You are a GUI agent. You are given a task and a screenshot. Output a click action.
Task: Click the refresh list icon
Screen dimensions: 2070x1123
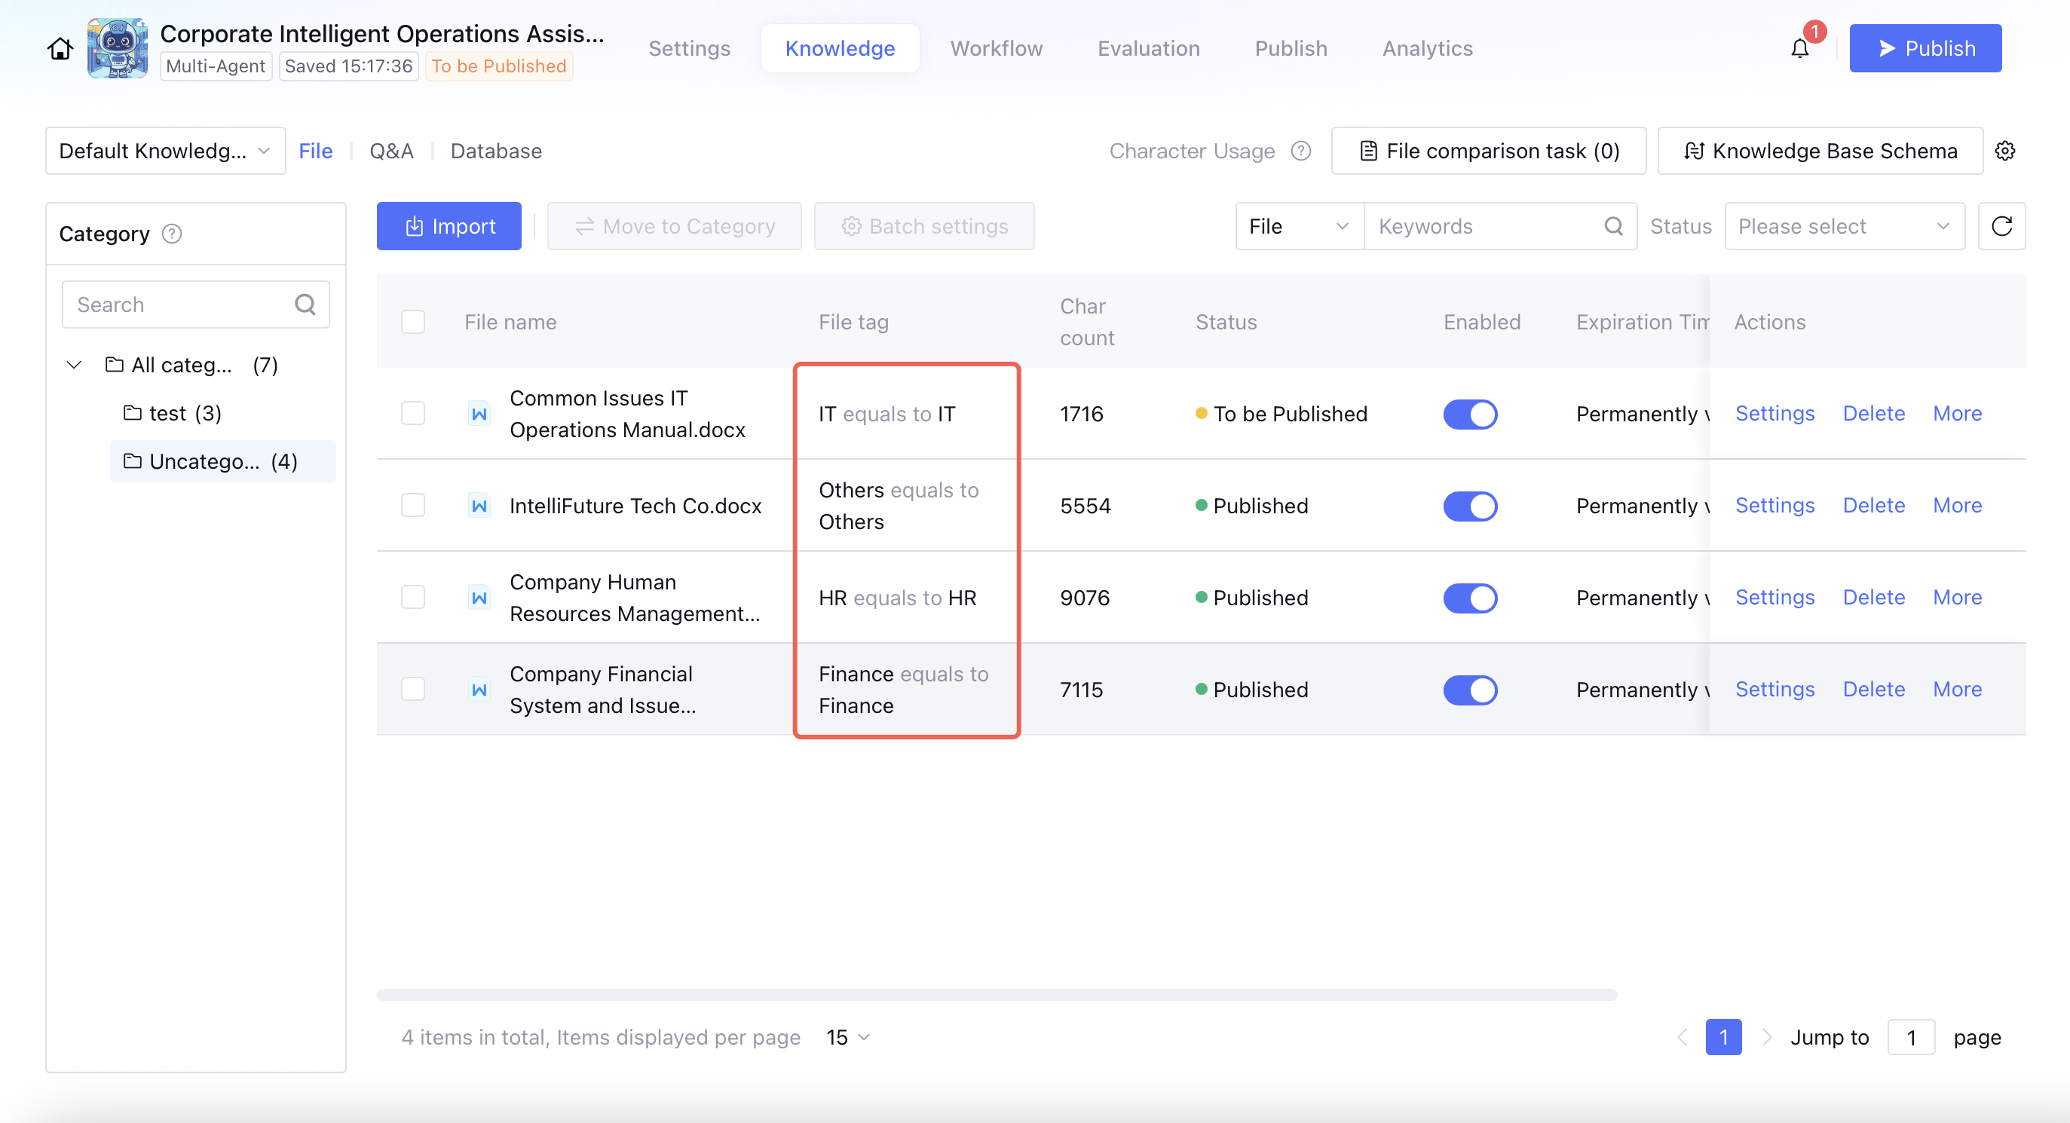(x=2001, y=227)
